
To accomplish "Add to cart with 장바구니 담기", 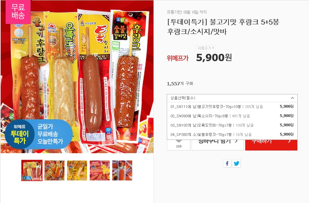I will (218, 145).
